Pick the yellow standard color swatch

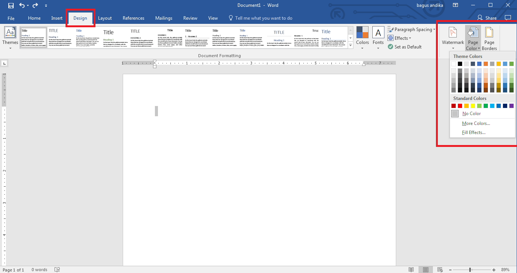473,106
